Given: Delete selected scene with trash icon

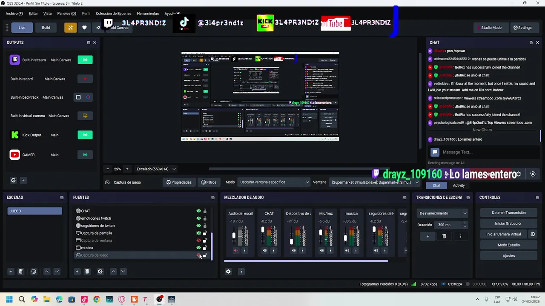Looking at the screenshot, I should coord(20,272).
